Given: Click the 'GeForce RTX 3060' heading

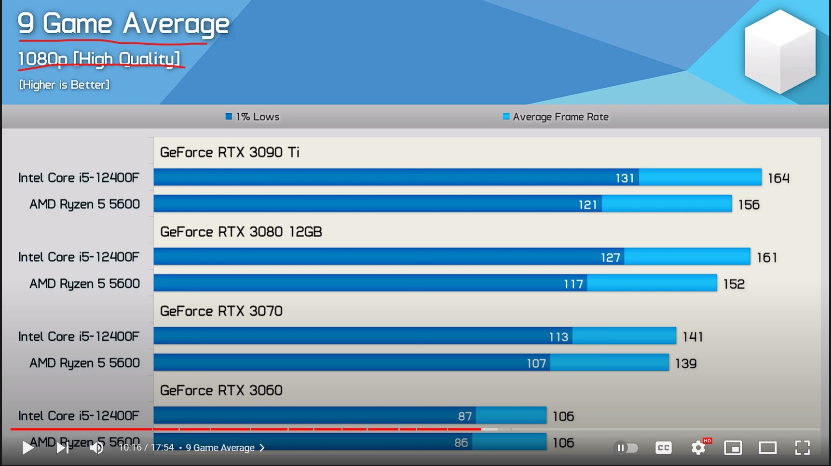Looking at the screenshot, I should pos(221,390).
